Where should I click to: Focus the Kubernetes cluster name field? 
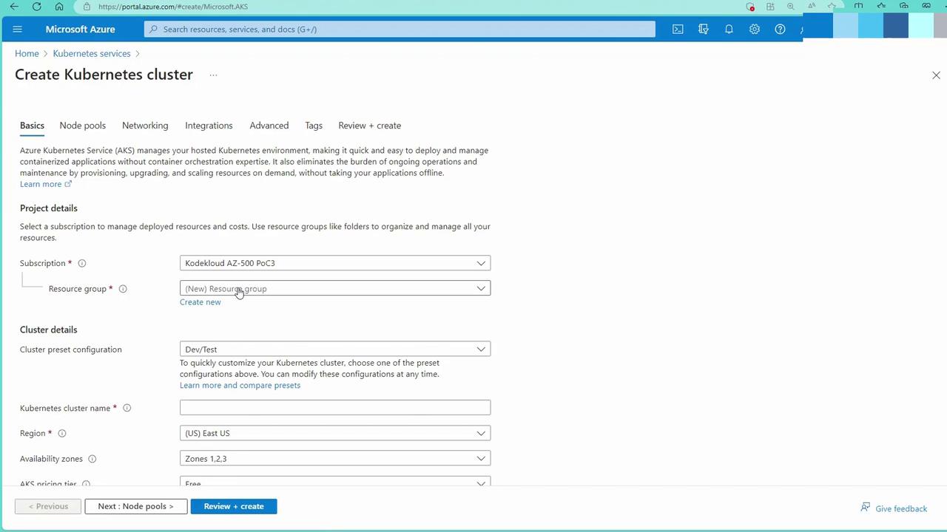pos(335,408)
